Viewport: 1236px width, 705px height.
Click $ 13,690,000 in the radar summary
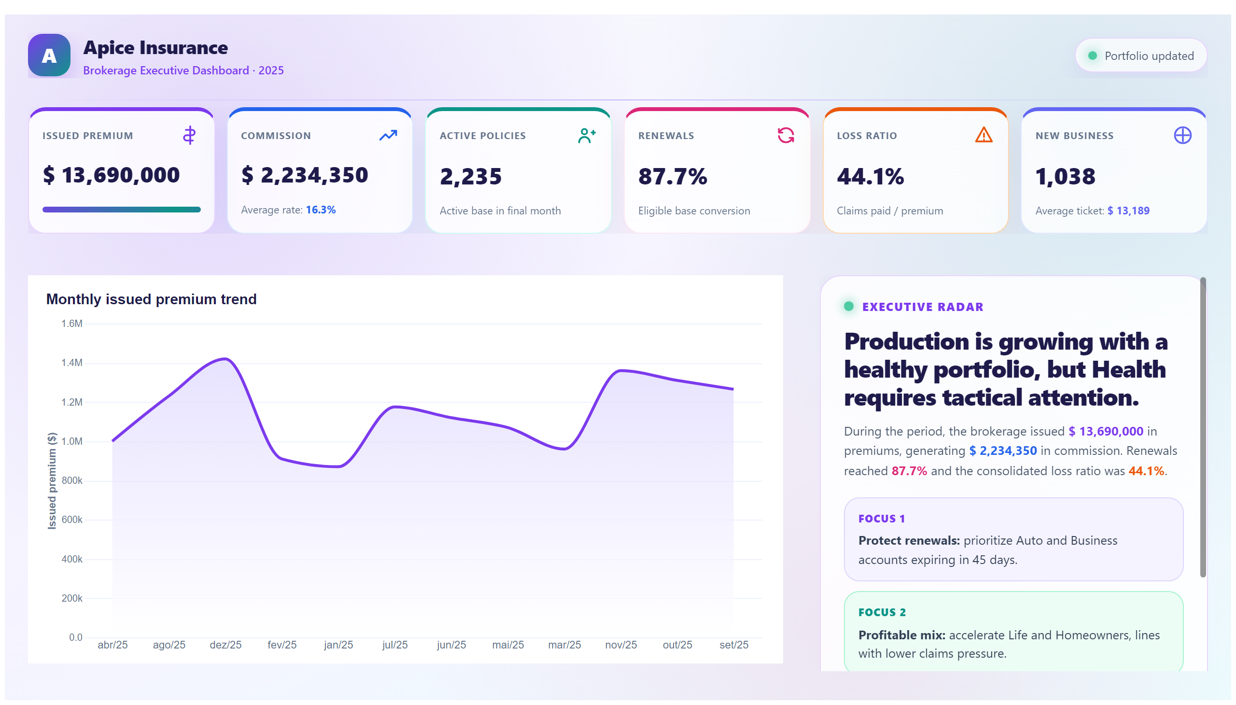tap(1105, 431)
